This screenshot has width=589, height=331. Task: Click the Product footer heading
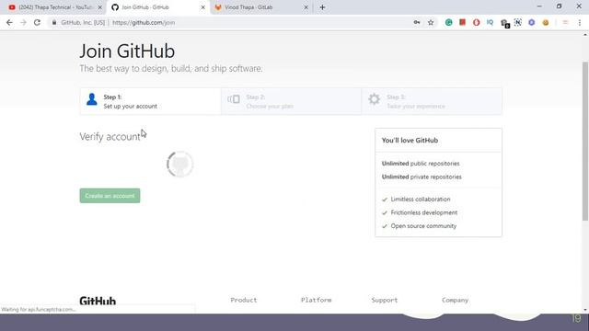pyautogui.click(x=244, y=301)
